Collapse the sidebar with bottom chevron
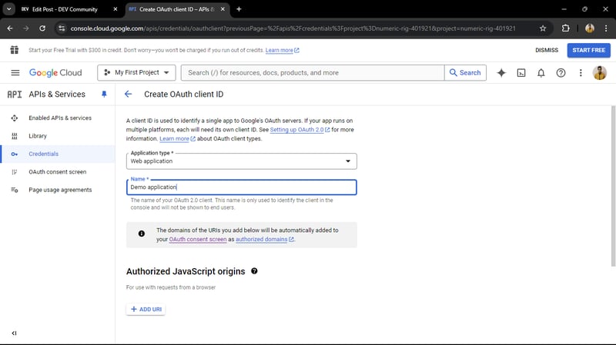Image resolution: width=616 pixels, height=345 pixels. [14, 333]
